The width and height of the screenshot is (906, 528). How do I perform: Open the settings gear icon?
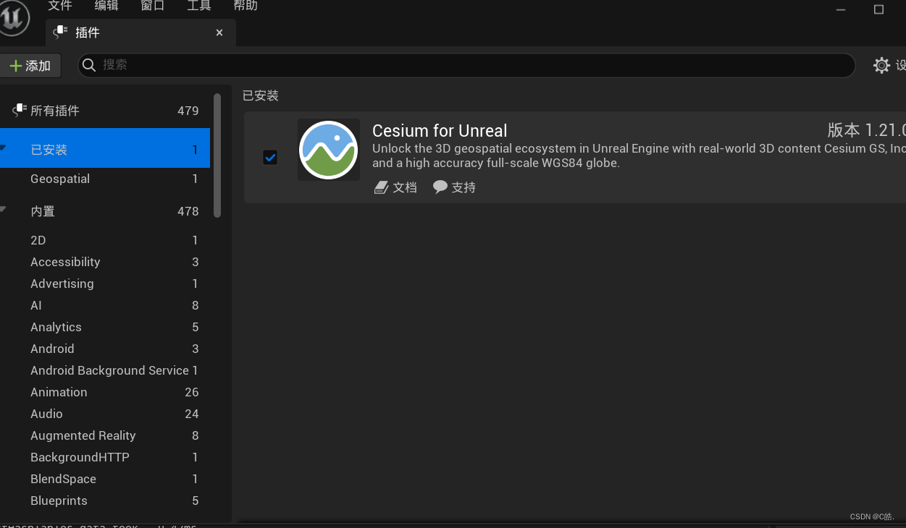click(x=881, y=65)
